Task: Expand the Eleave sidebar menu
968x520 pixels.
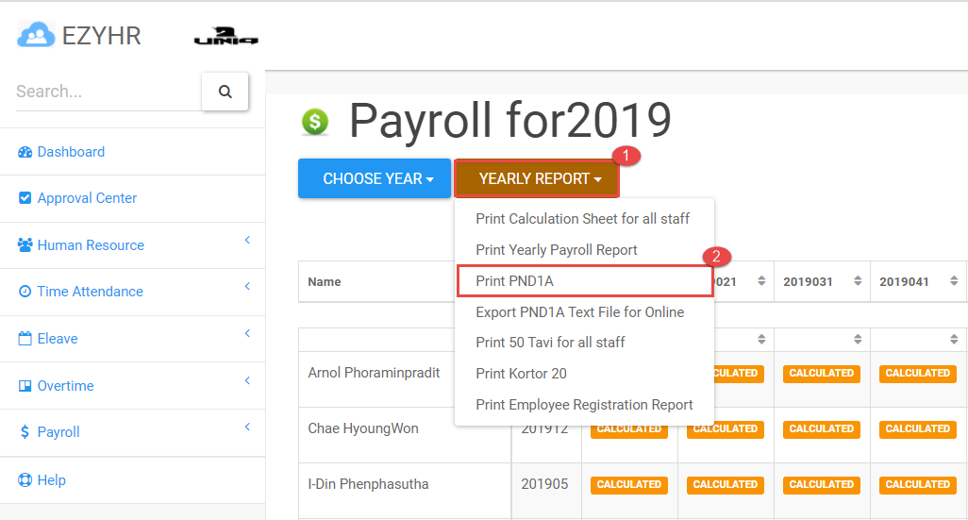Action: pyautogui.click(x=58, y=339)
